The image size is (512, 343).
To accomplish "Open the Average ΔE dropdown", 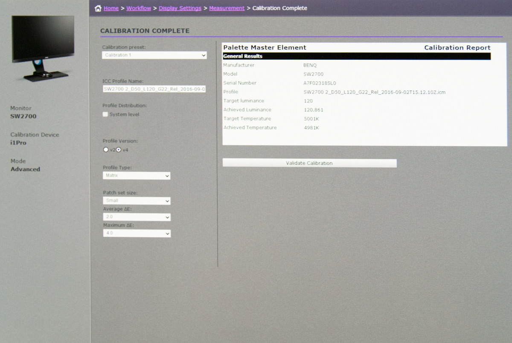I will pyautogui.click(x=137, y=217).
